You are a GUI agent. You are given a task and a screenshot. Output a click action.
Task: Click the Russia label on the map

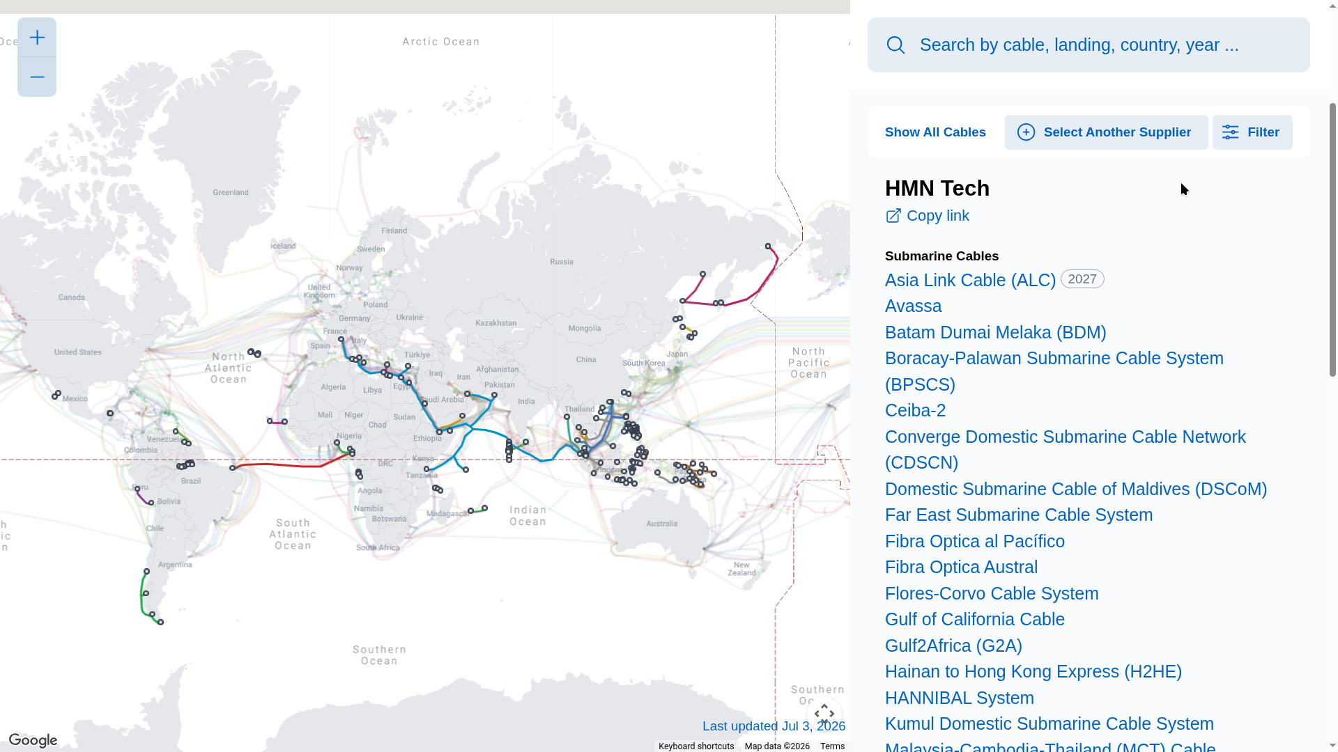(x=562, y=262)
